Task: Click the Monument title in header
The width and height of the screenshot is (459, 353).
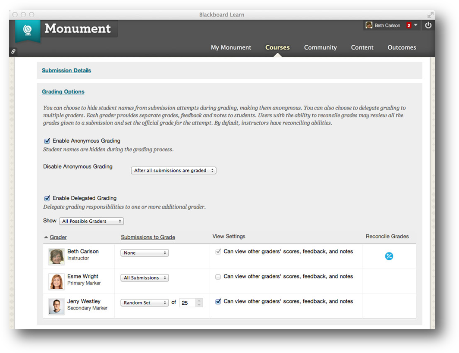Action: pyautogui.click(x=78, y=28)
